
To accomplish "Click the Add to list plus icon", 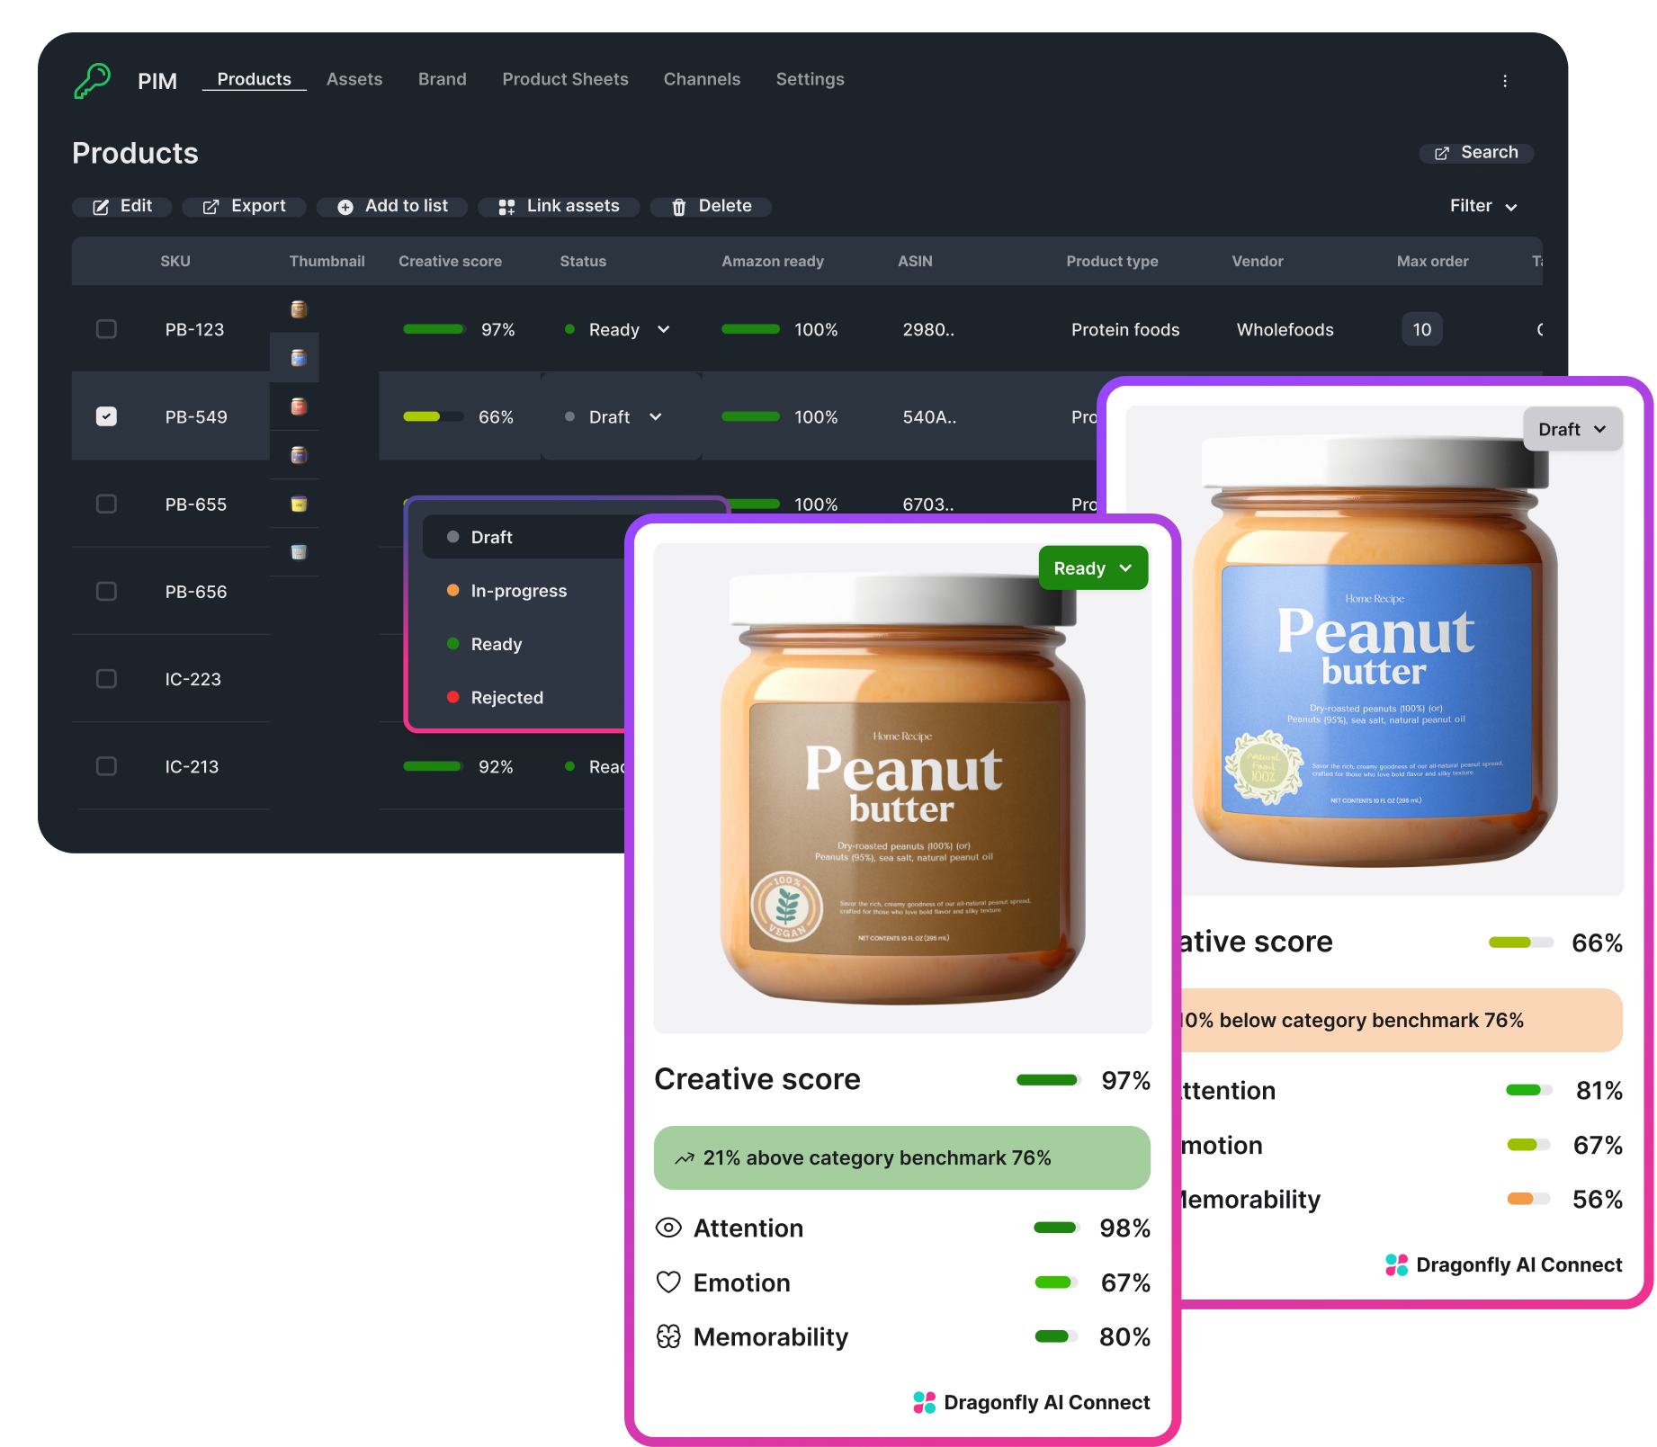I will pyautogui.click(x=345, y=207).
